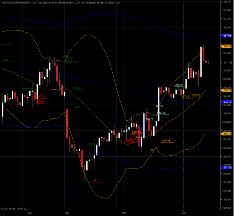
Task: Select the green 1362.5 net line label
Action: pos(91,144)
